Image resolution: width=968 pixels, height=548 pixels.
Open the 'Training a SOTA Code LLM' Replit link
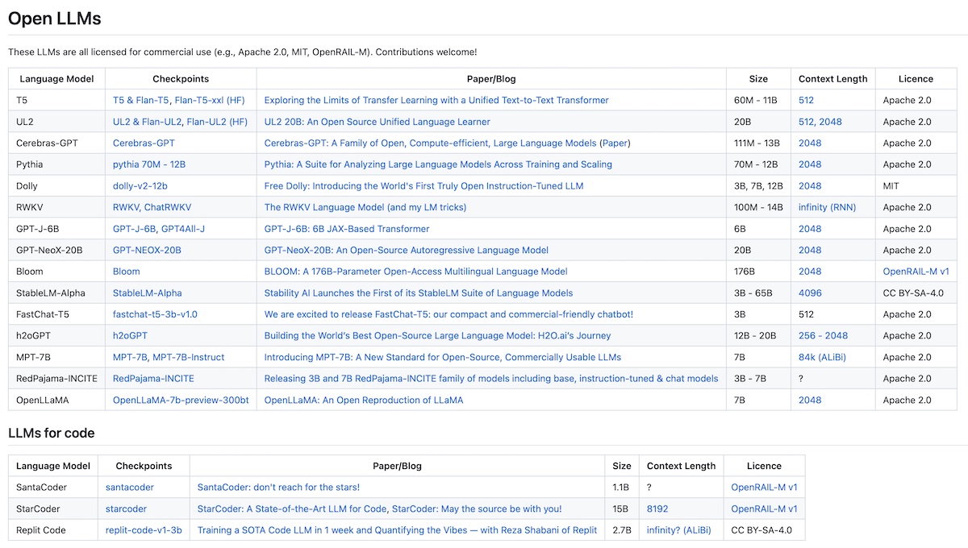point(398,530)
